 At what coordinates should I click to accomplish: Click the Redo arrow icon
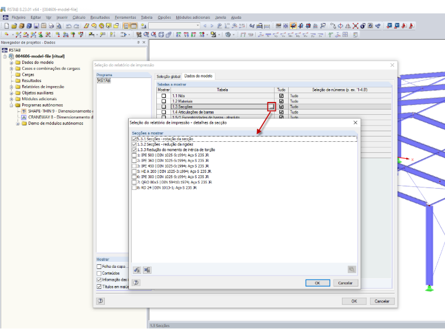pyautogui.click(x=76, y=26)
